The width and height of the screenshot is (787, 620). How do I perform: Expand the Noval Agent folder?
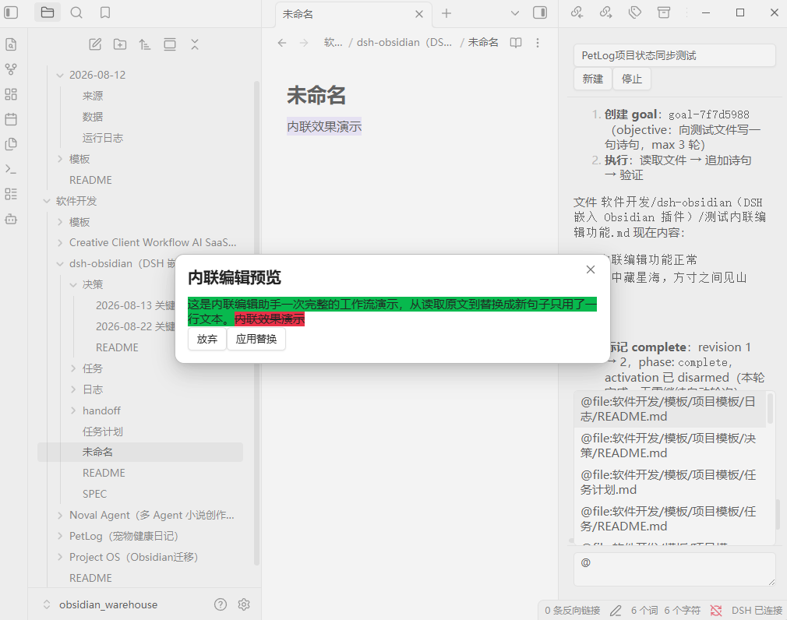60,515
